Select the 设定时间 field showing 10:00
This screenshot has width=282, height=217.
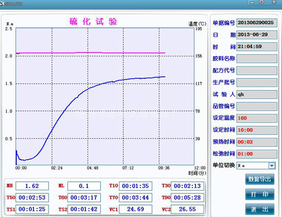[x=257, y=130]
